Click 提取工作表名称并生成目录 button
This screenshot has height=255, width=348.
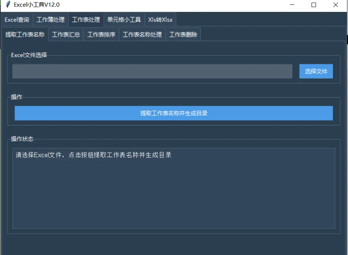click(x=173, y=113)
